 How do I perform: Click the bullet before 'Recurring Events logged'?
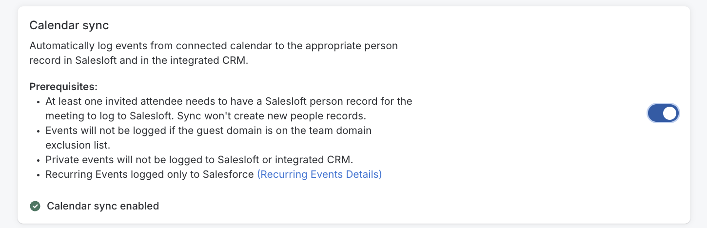point(39,175)
